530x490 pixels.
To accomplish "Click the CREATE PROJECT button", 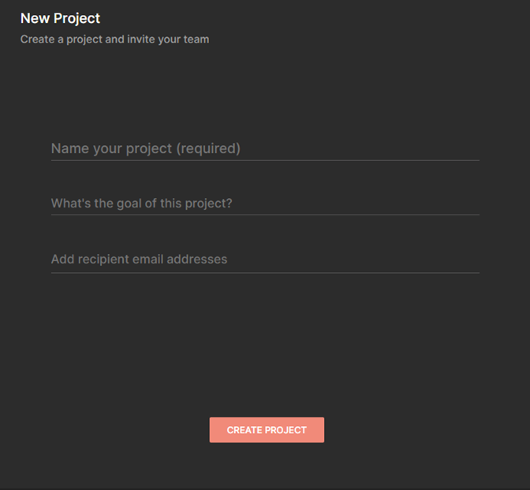I will (x=267, y=430).
